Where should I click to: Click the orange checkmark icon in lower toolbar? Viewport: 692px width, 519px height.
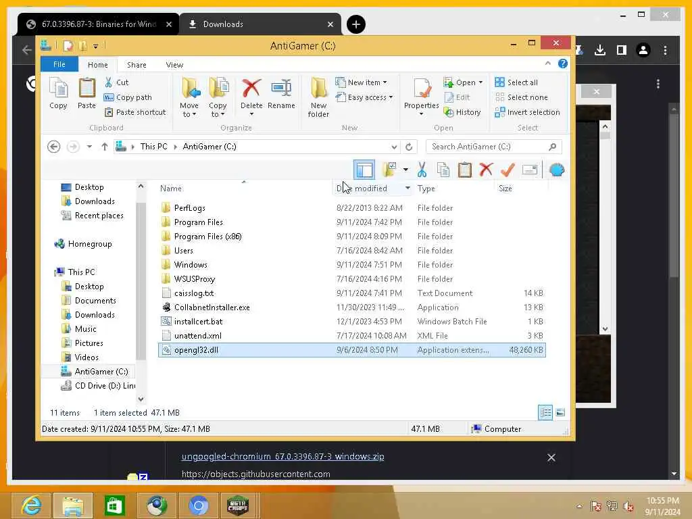508,170
